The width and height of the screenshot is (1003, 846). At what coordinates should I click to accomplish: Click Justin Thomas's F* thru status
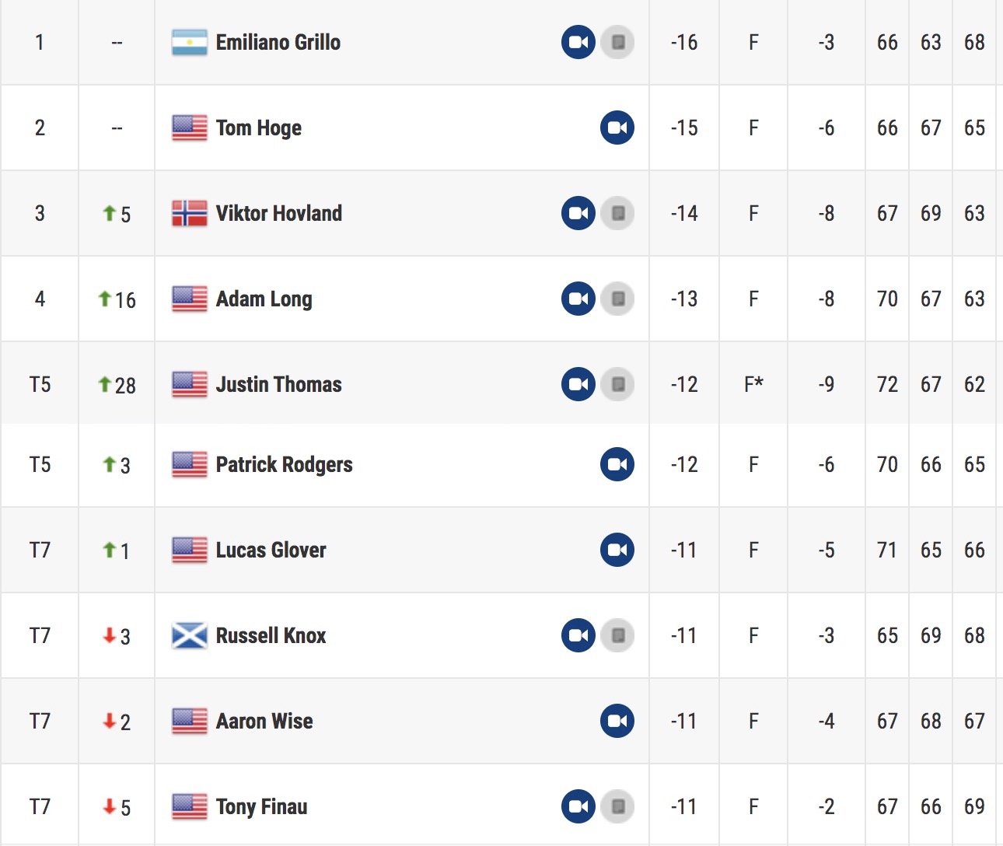[x=753, y=384]
